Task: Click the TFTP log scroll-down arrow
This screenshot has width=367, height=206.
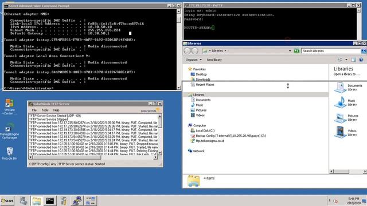Action: coord(160,153)
